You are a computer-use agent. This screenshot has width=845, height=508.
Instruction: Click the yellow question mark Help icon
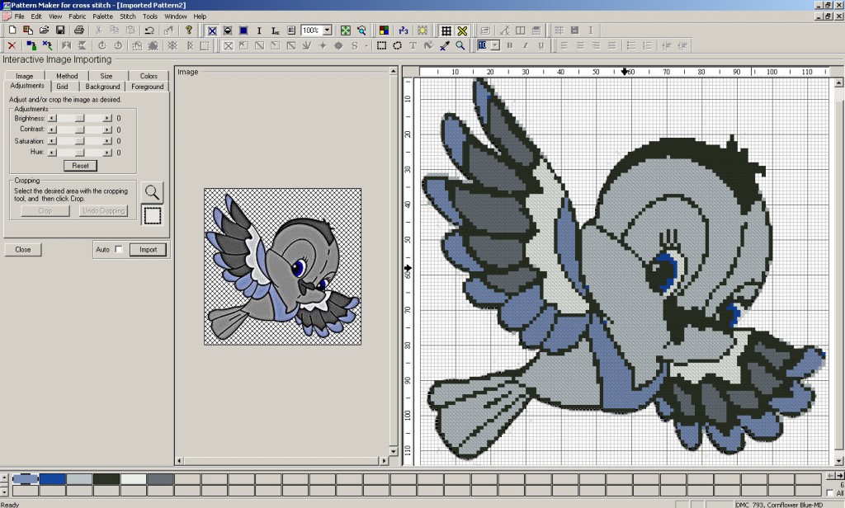(x=189, y=31)
